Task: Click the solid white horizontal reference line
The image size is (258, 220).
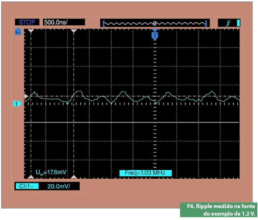Action: (x=131, y=122)
